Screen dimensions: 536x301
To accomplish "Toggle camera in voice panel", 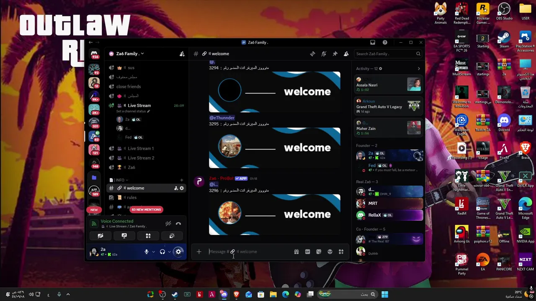I will pyautogui.click(x=100, y=236).
